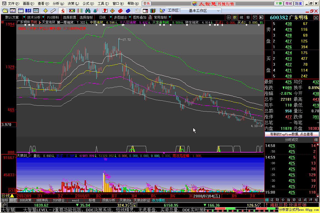320x213 pixels.
Task: Click the 选择股票 button
Action: [x=69, y=17]
